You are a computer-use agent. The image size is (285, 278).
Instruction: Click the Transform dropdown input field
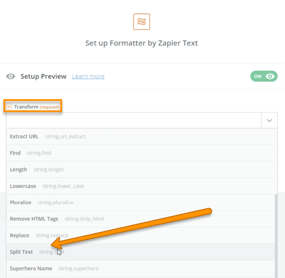point(133,121)
